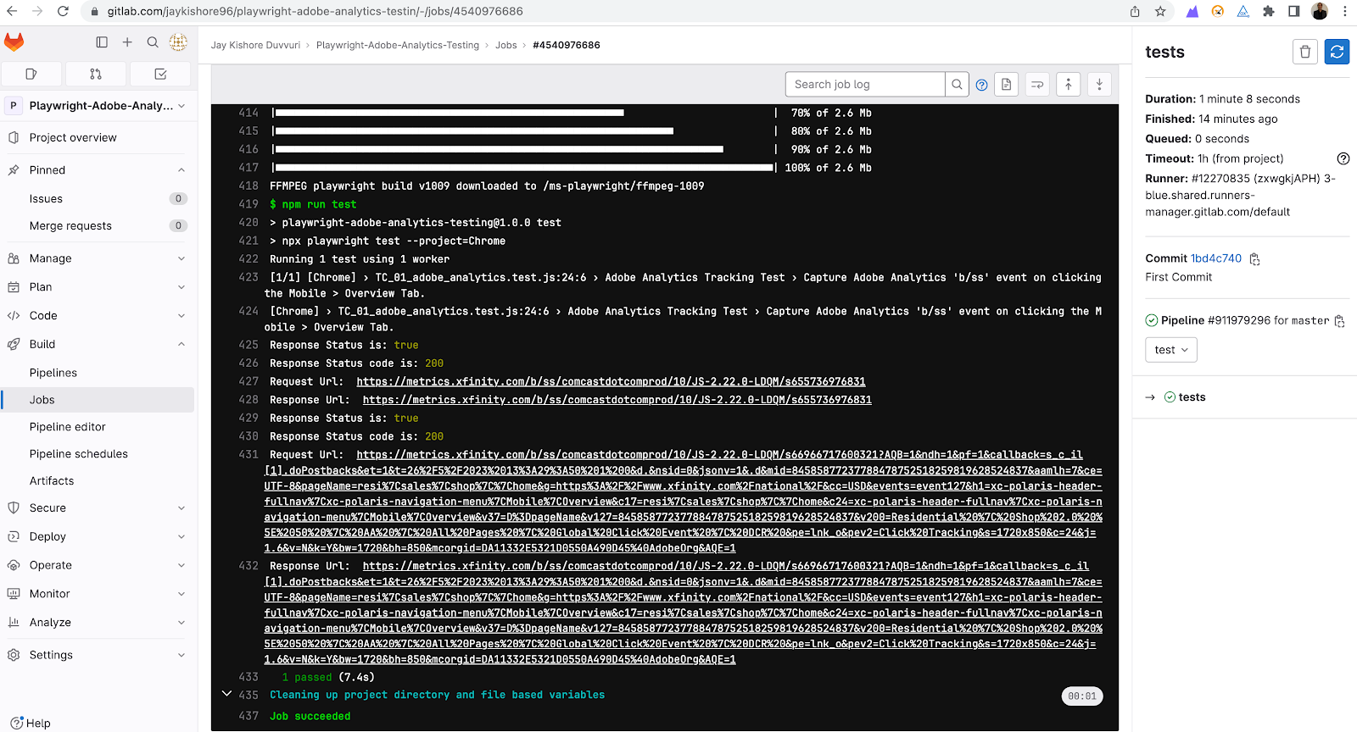Open the browser profile avatar
The image size is (1357, 732).
1320,11
